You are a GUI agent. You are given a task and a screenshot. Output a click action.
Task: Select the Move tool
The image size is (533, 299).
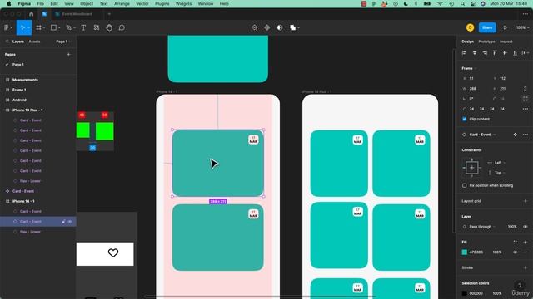(22, 27)
